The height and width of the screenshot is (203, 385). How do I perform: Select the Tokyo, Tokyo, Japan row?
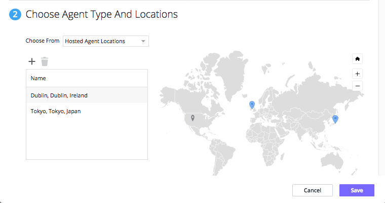(87, 111)
